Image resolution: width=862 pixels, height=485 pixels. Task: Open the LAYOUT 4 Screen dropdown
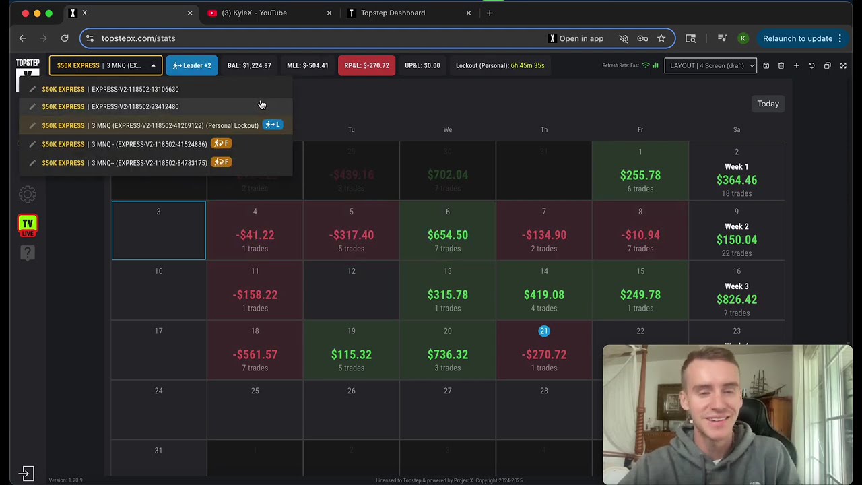coord(710,65)
